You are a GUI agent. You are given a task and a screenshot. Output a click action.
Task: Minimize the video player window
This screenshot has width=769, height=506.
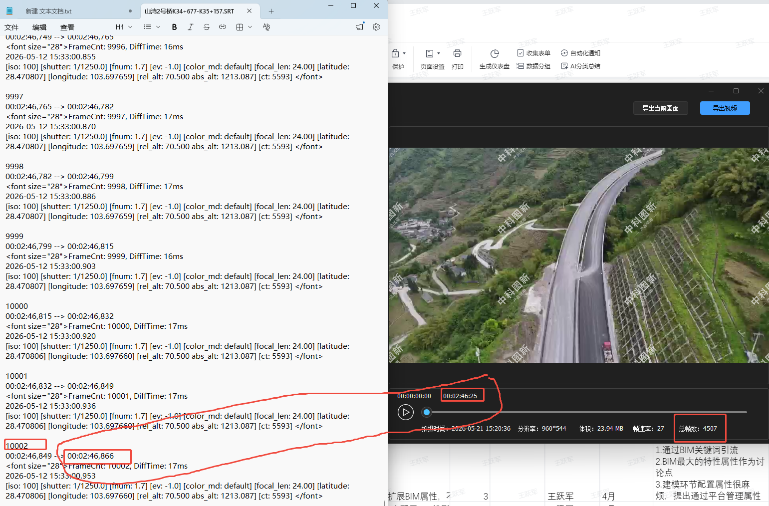click(711, 91)
